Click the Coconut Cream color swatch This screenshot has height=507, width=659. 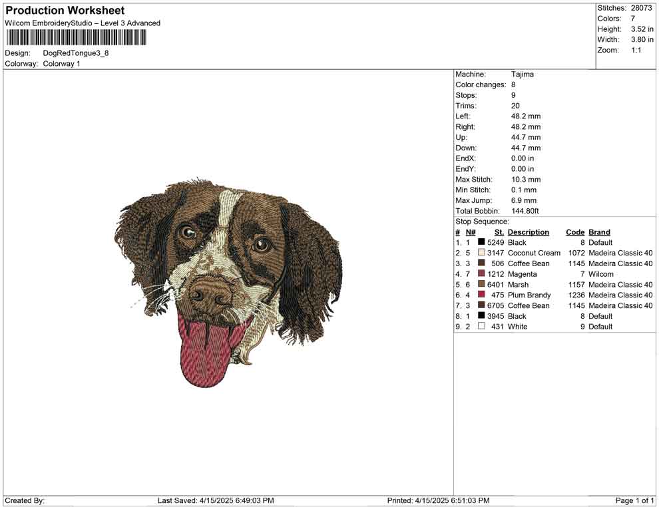[x=481, y=252]
